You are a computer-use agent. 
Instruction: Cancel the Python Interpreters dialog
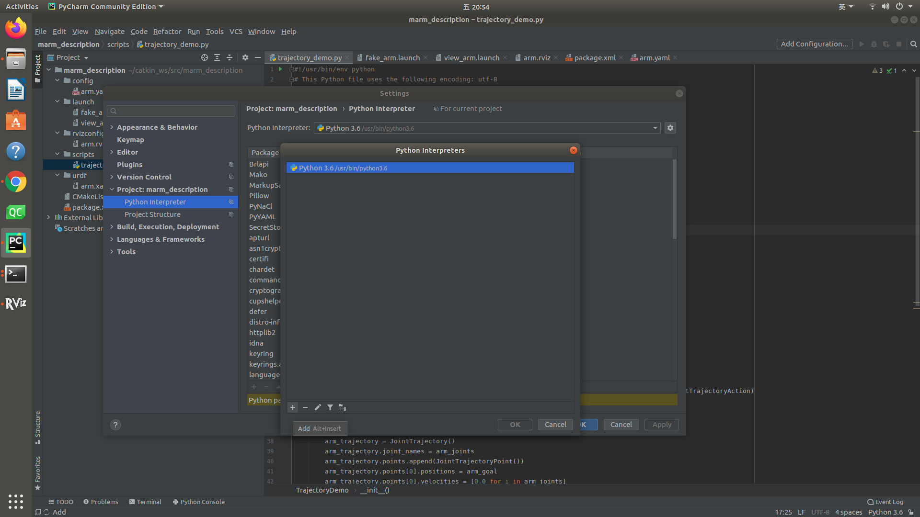(555, 425)
